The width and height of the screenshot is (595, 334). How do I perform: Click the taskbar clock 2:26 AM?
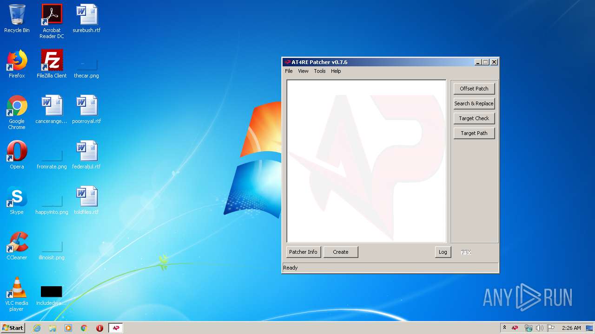tap(571, 328)
